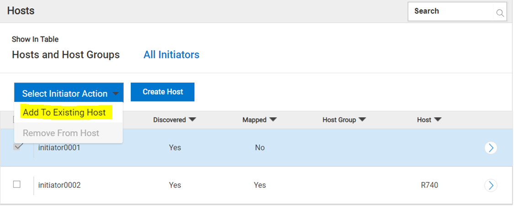This screenshot has height=207, width=514.
Task: Choose Add To Existing Host
Action: 64,113
